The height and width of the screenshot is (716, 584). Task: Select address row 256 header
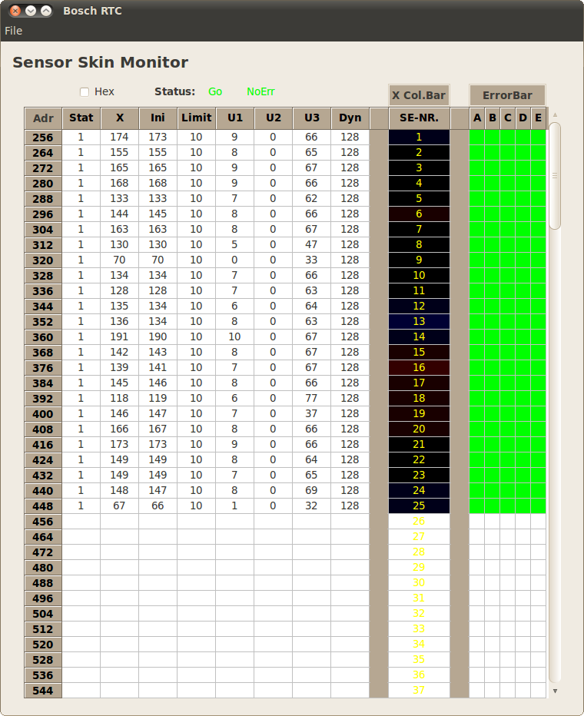(x=44, y=138)
